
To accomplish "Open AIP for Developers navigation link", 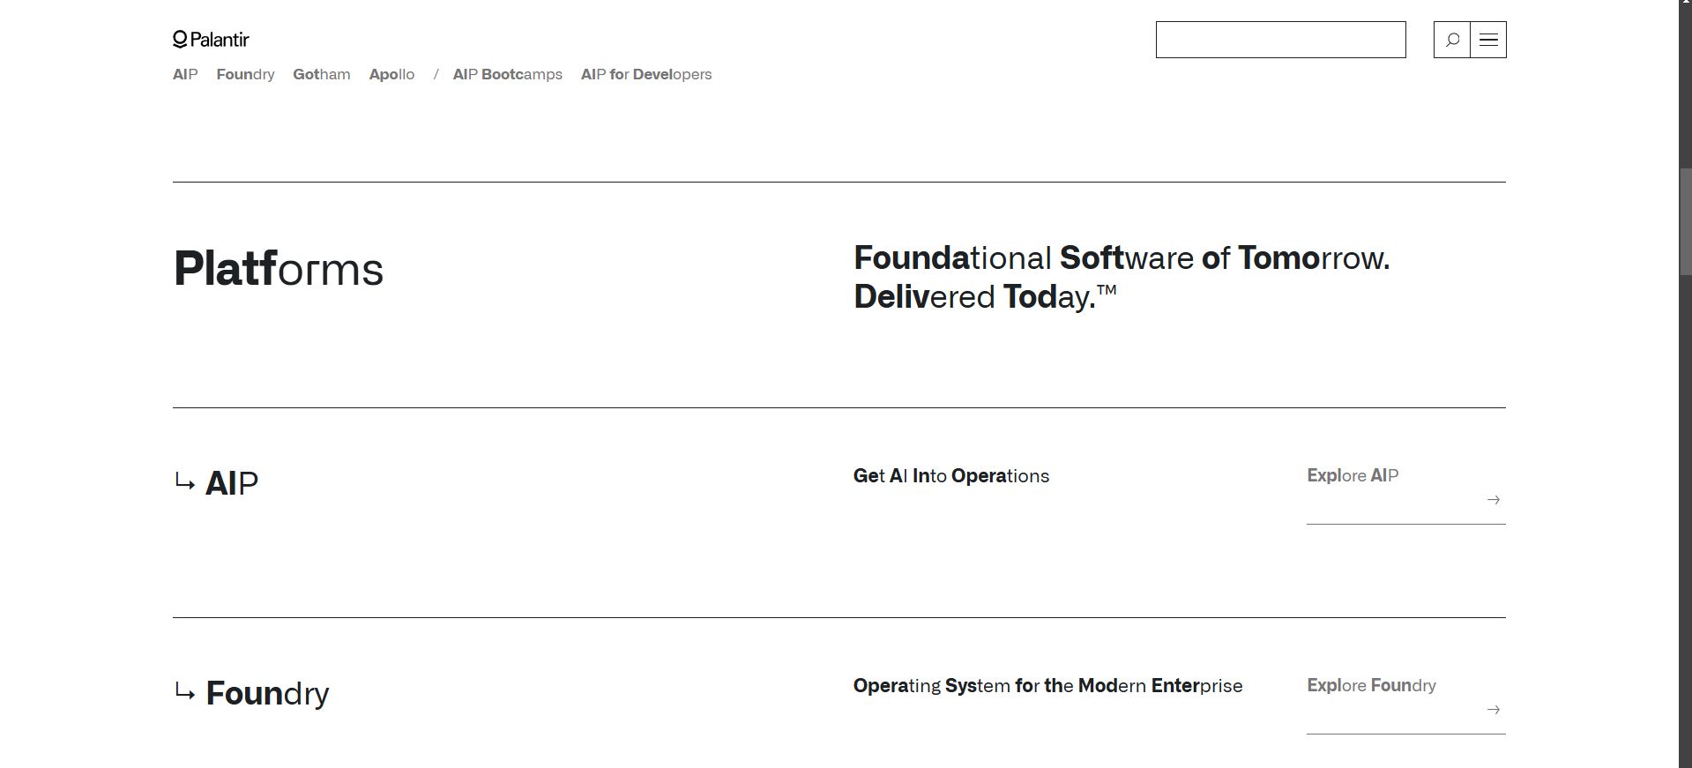I will [646, 74].
